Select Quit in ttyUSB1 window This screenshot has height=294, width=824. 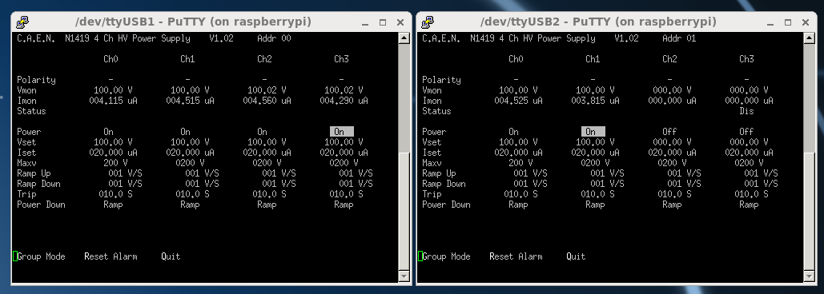(x=171, y=256)
